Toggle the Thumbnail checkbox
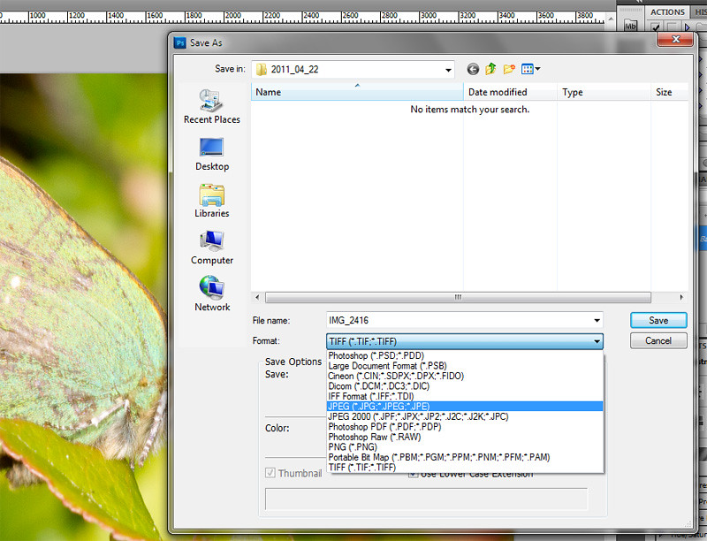Image resolution: width=707 pixels, height=541 pixels. tap(271, 473)
